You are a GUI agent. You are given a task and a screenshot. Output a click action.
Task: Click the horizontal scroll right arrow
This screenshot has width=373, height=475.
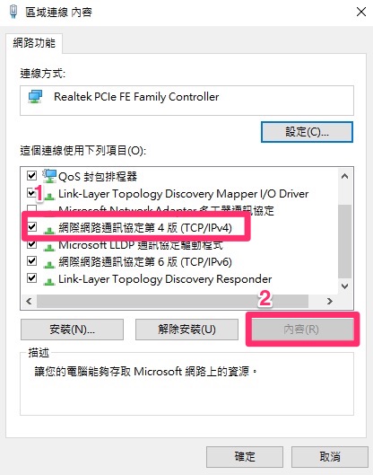pyautogui.click(x=330, y=301)
